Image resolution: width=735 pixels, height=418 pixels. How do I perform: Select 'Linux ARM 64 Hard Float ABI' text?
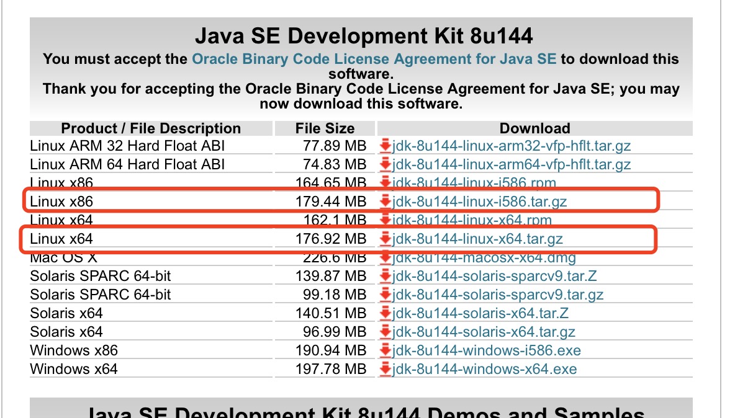pos(127,164)
